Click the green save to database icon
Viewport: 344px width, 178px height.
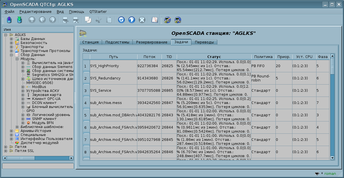click(x=19, y=20)
